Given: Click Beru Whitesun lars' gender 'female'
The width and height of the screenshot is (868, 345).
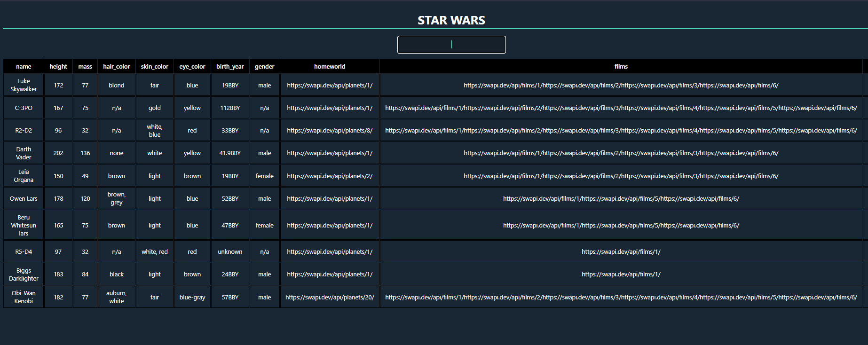Looking at the screenshot, I should tap(265, 225).
